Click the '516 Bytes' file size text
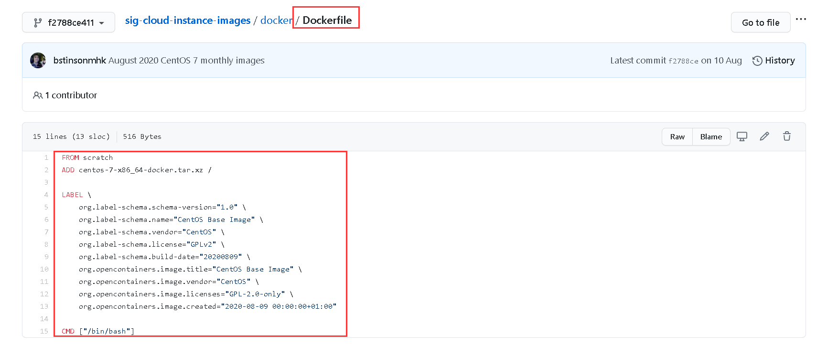 [142, 136]
